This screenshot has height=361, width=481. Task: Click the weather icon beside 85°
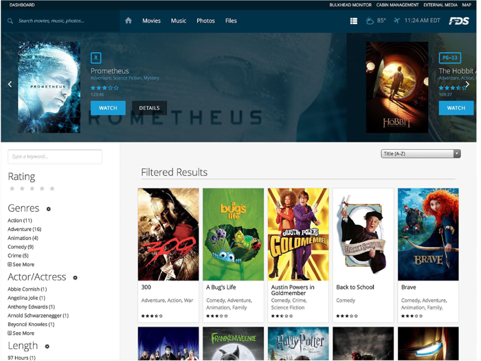[370, 21]
